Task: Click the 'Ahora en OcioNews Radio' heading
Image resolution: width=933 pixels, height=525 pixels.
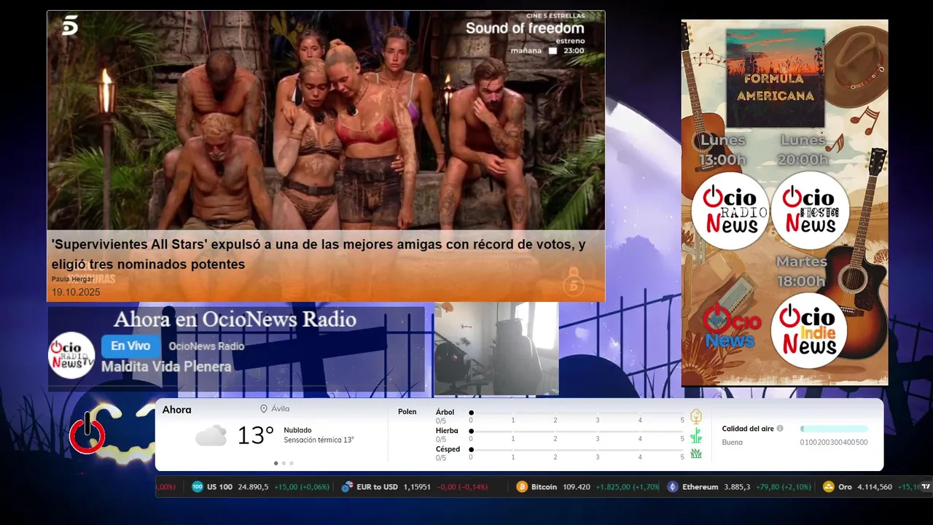Action: pyautogui.click(x=235, y=319)
